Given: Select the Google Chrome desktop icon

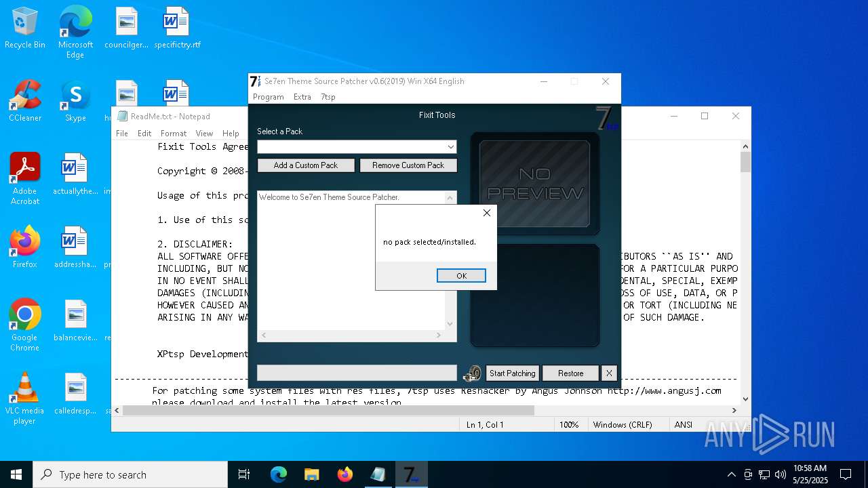Looking at the screenshot, I should [x=25, y=325].
